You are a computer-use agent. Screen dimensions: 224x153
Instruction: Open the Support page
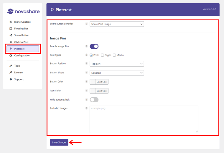pos(23,79)
